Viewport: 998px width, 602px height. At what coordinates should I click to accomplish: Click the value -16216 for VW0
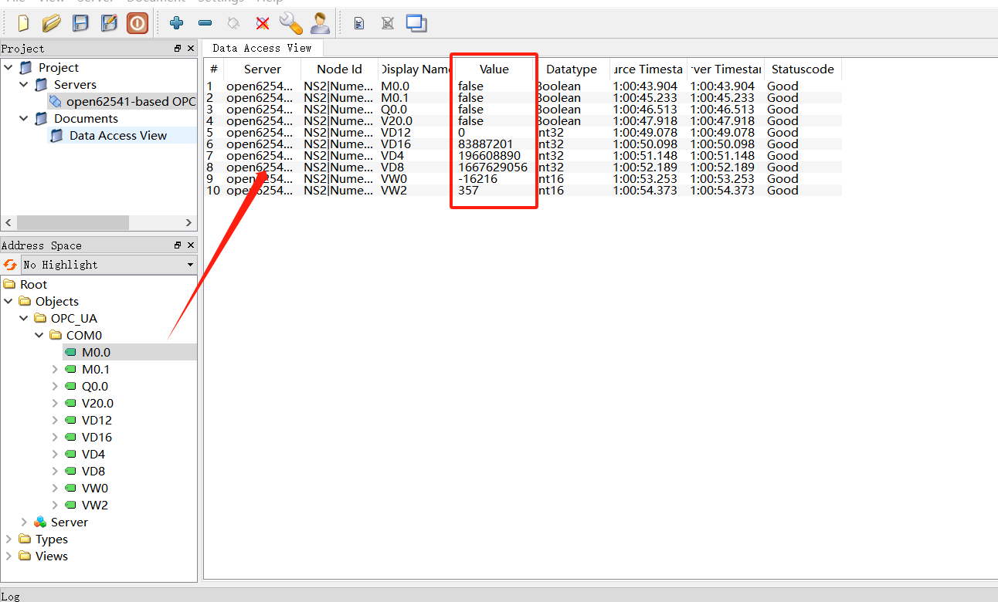(x=477, y=179)
